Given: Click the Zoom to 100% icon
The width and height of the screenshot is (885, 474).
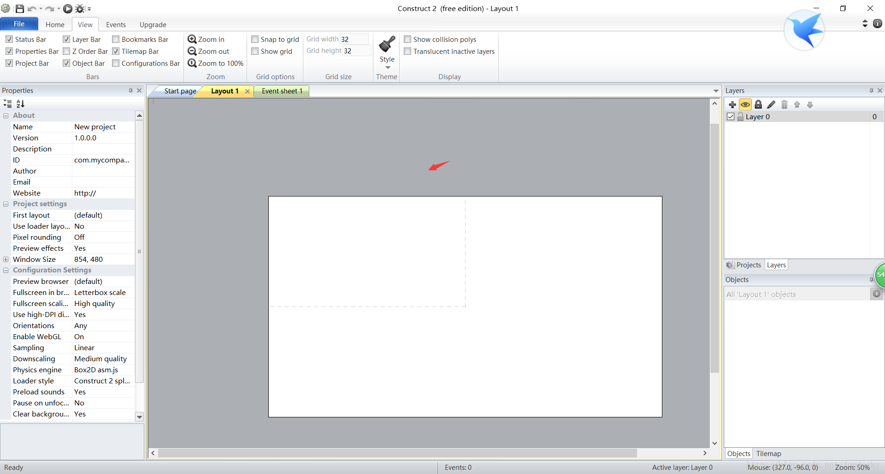Looking at the screenshot, I should coord(192,63).
